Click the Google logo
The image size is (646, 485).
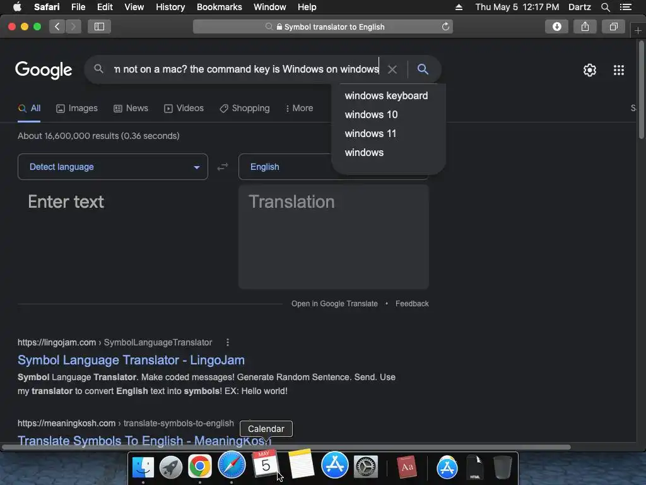coord(44,69)
